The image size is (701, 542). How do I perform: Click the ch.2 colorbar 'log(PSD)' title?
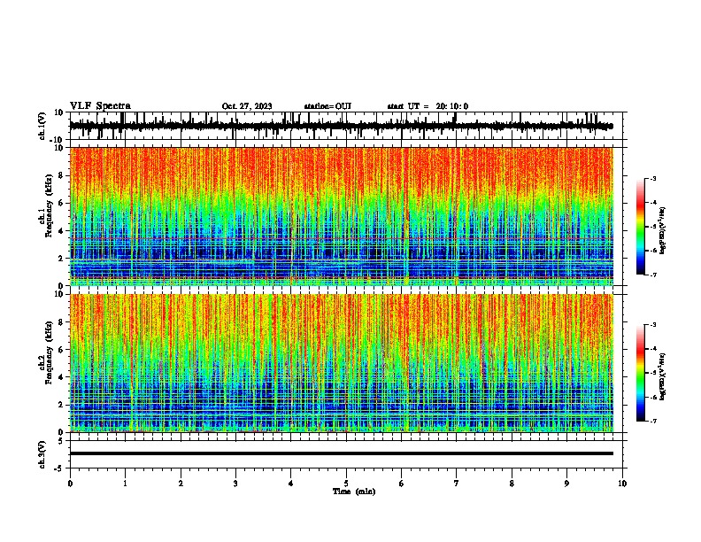[663, 376]
